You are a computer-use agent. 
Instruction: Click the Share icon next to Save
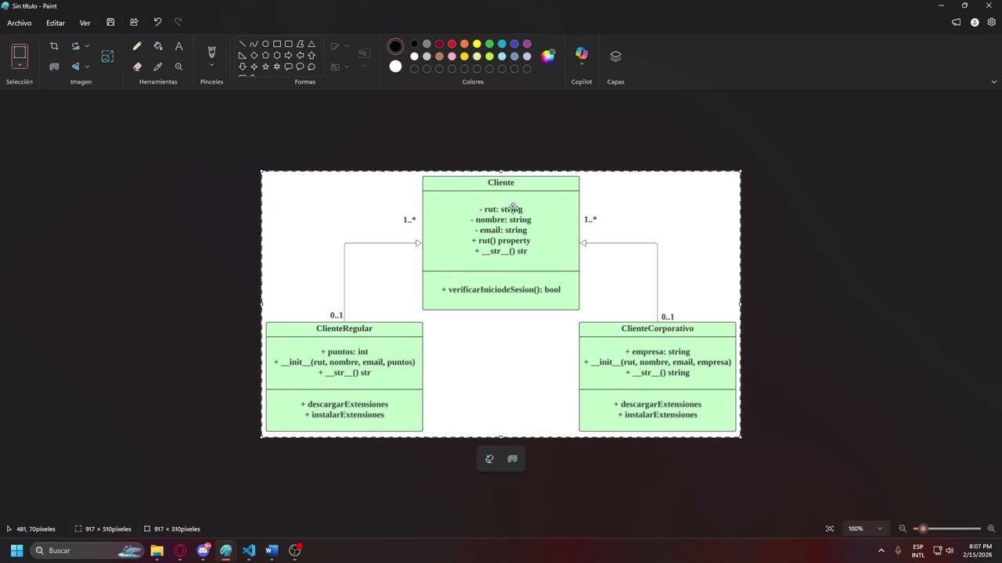(134, 23)
